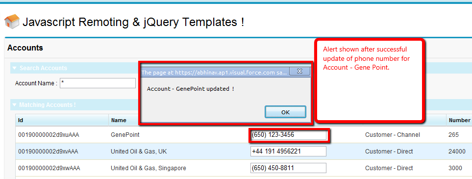
Task: Select Id 00190000002d9xwAAA cell
Action: 49,168
